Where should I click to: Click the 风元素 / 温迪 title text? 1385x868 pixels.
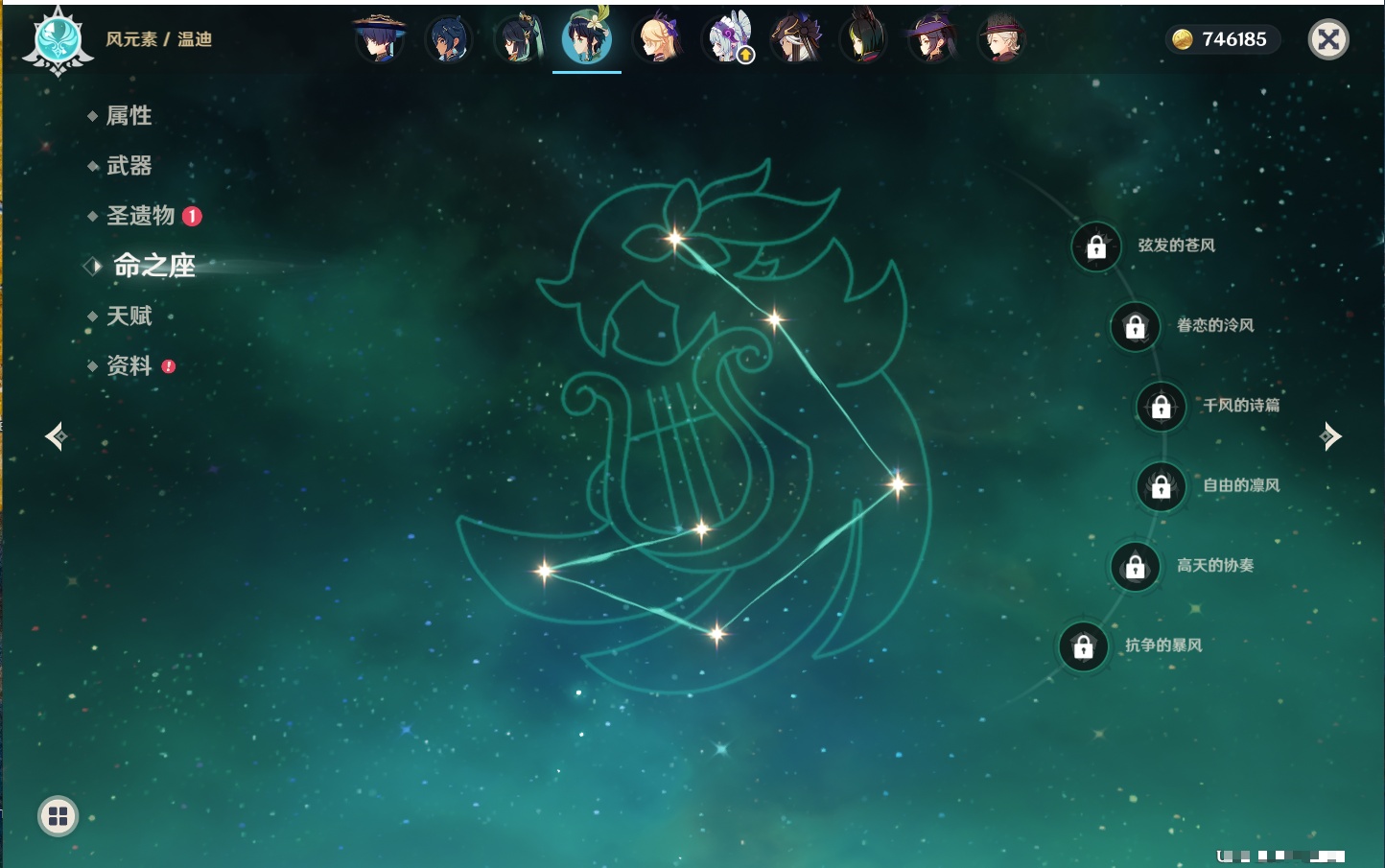[x=158, y=39]
